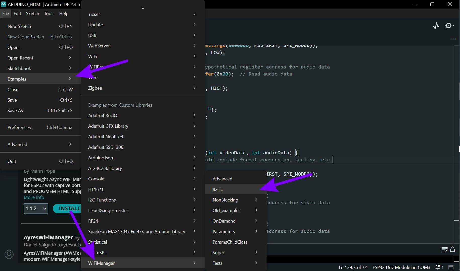Open the Serial Plotter icon

click(436, 26)
